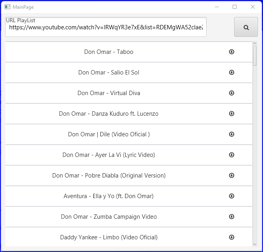Select Daddy Yankee - Limbo (Video Oficial) text

coord(109,237)
